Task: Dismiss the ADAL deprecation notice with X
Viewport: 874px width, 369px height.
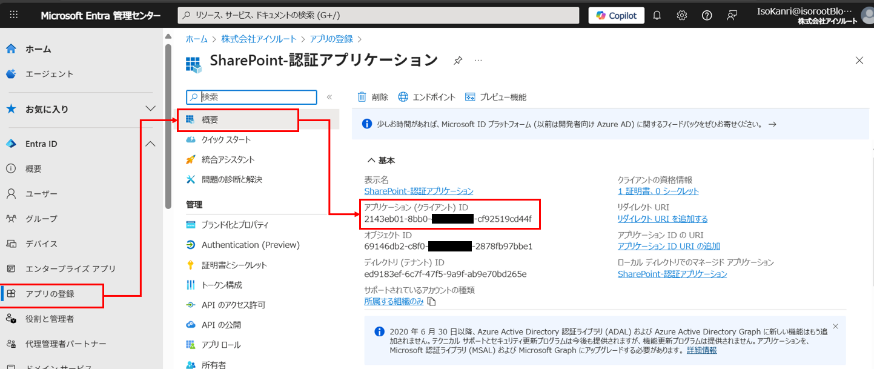Action: 835,327
